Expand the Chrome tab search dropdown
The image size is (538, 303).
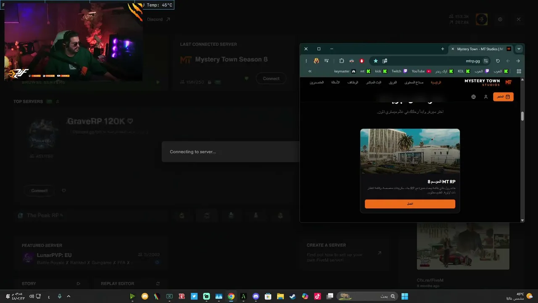(519, 49)
